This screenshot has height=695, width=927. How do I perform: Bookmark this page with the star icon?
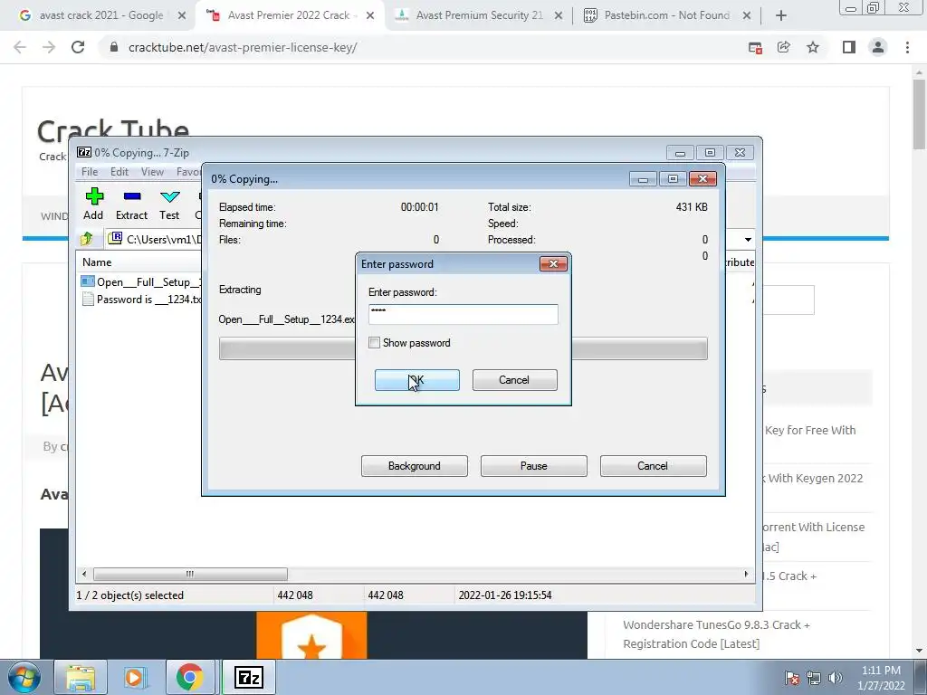813,47
